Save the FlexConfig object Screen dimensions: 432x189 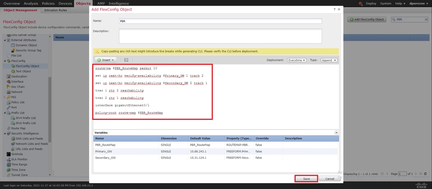tap(306, 179)
